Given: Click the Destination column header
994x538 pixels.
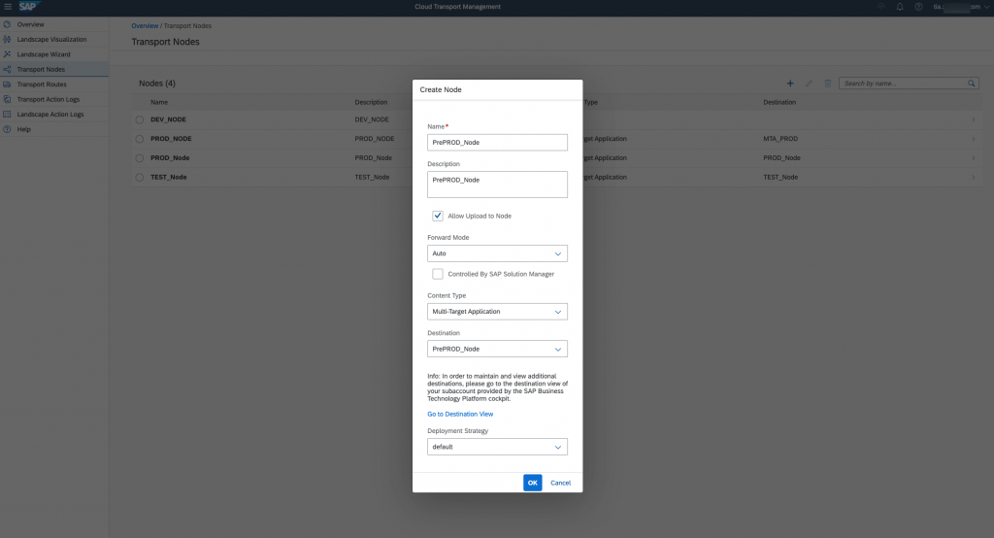Looking at the screenshot, I should click(x=779, y=102).
